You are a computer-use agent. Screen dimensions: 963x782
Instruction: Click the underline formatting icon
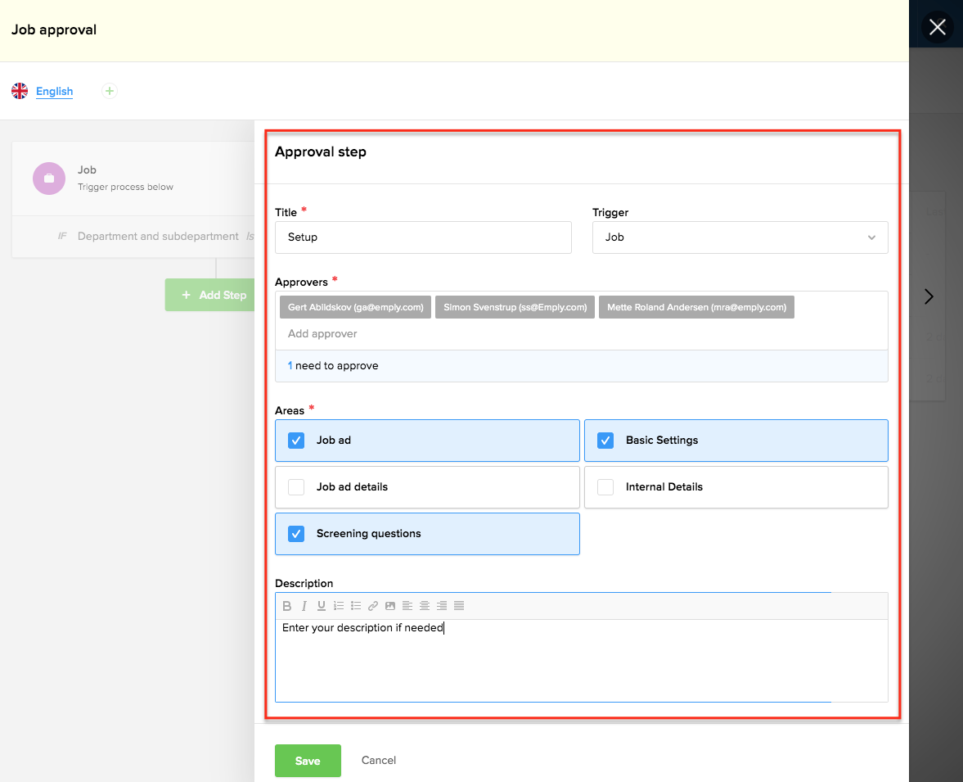[x=322, y=606]
